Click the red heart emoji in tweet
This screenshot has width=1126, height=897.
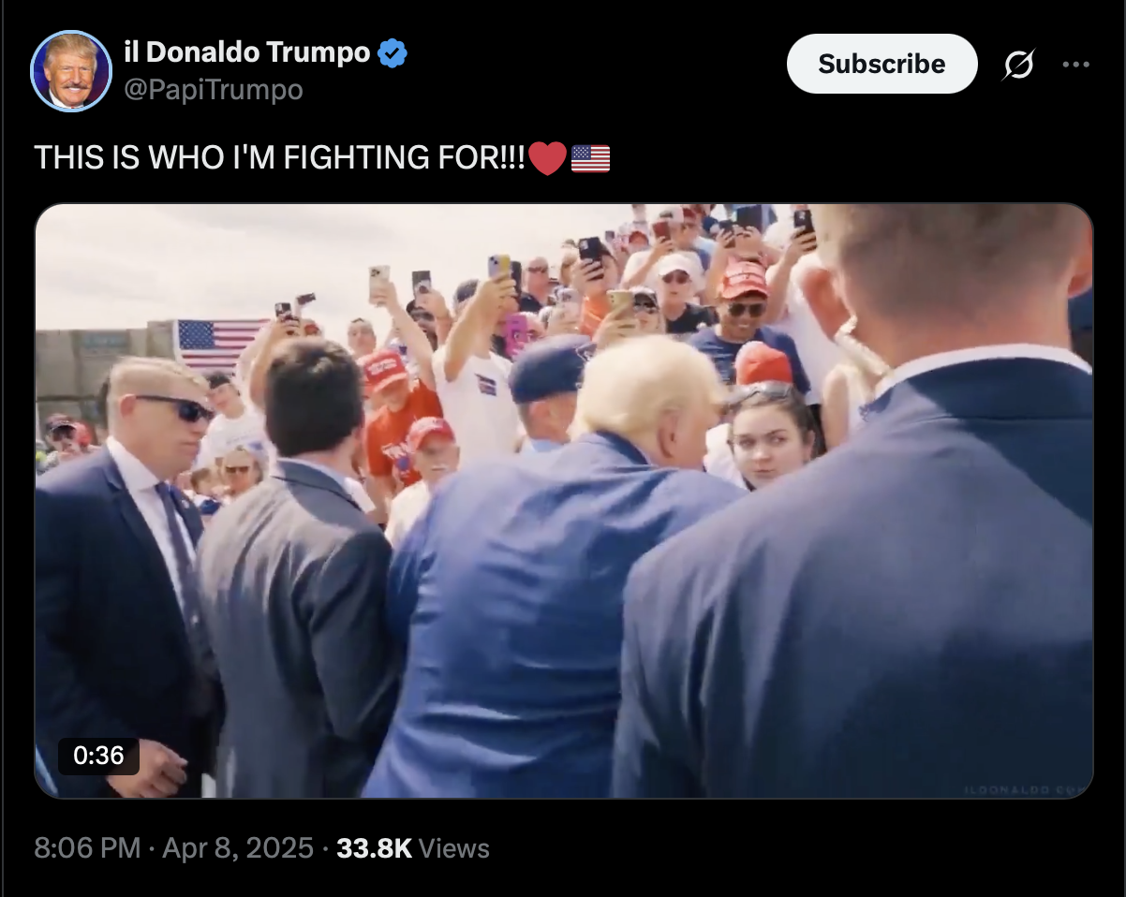(548, 158)
